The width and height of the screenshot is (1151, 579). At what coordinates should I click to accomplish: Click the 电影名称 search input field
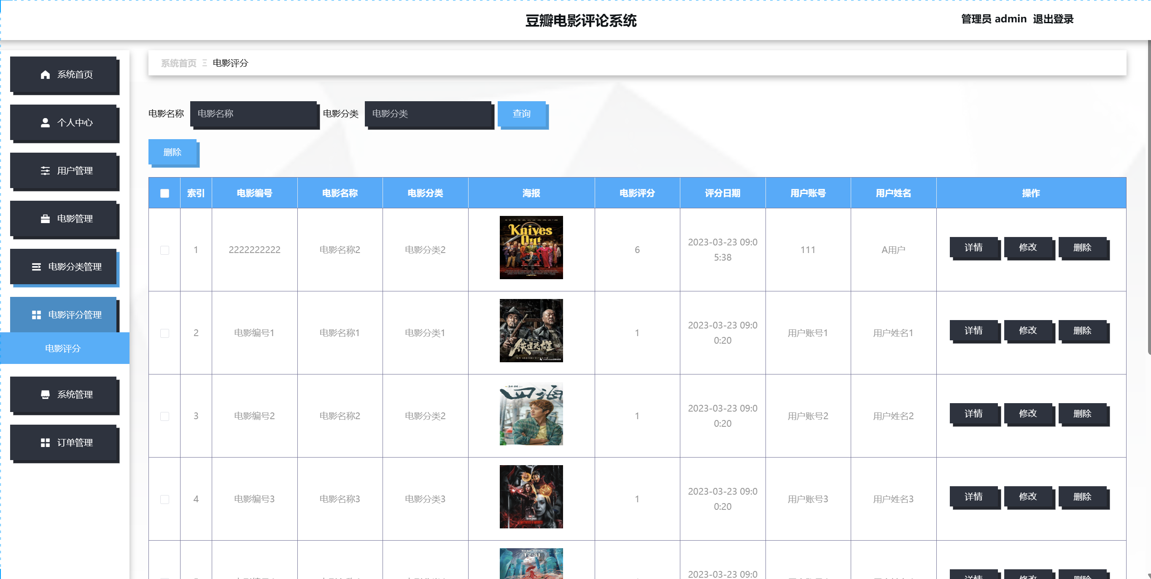tap(253, 113)
